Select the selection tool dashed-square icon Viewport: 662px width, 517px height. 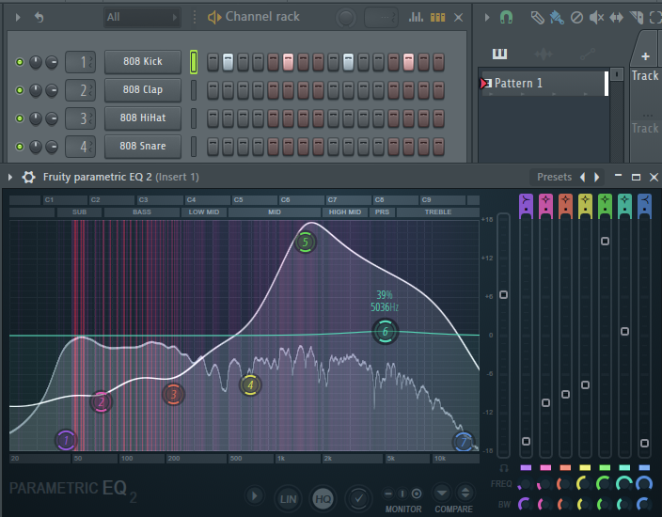pyautogui.click(x=655, y=17)
